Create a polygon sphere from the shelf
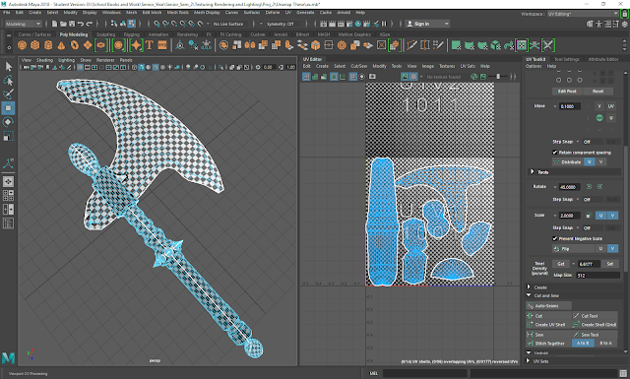Image resolution: width=630 pixels, height=379 pixels. click(x=22, y=45)
